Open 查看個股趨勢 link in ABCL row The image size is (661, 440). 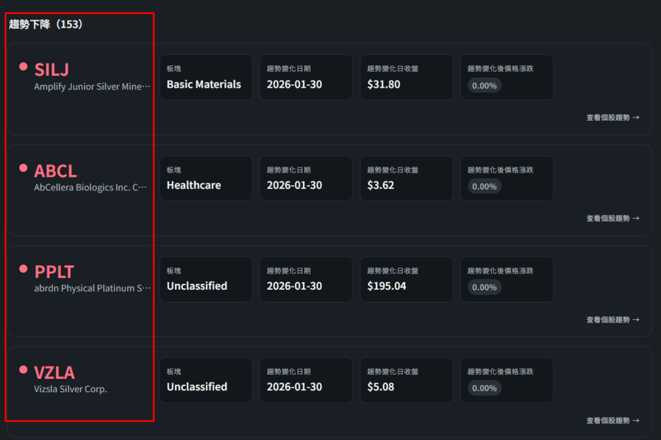[613, 219]
